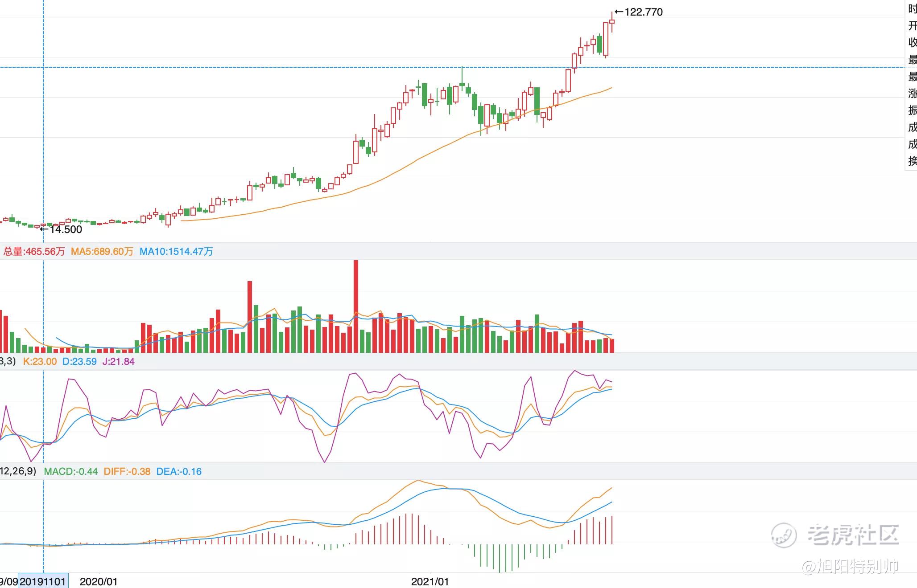Click the J:21.84 KDJ value label
The height and width of the screenshot is (588, 917).
tap(118, 362)
